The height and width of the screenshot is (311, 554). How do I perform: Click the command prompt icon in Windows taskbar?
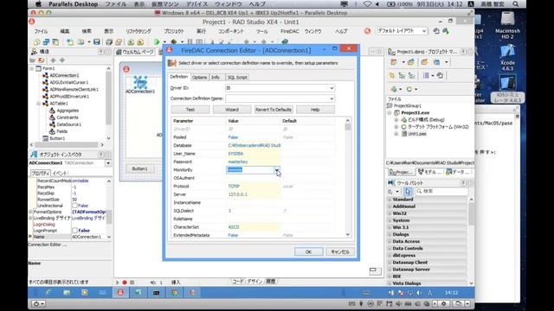[156, 292]
